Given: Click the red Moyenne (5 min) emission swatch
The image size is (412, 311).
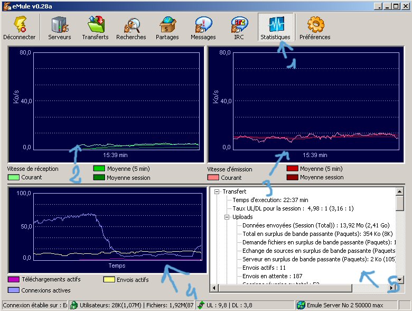Looking at the screenshot, I should point(293,169).
